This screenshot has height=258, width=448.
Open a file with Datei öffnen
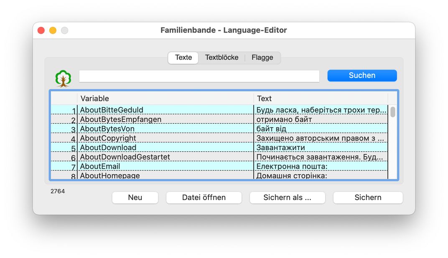pos(204,198)
